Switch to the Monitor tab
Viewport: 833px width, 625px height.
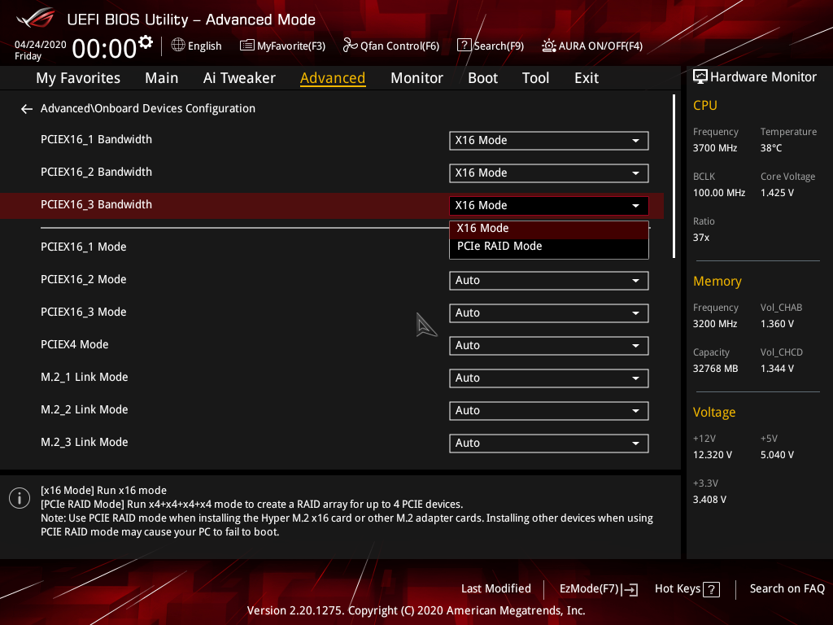(416, 78)
